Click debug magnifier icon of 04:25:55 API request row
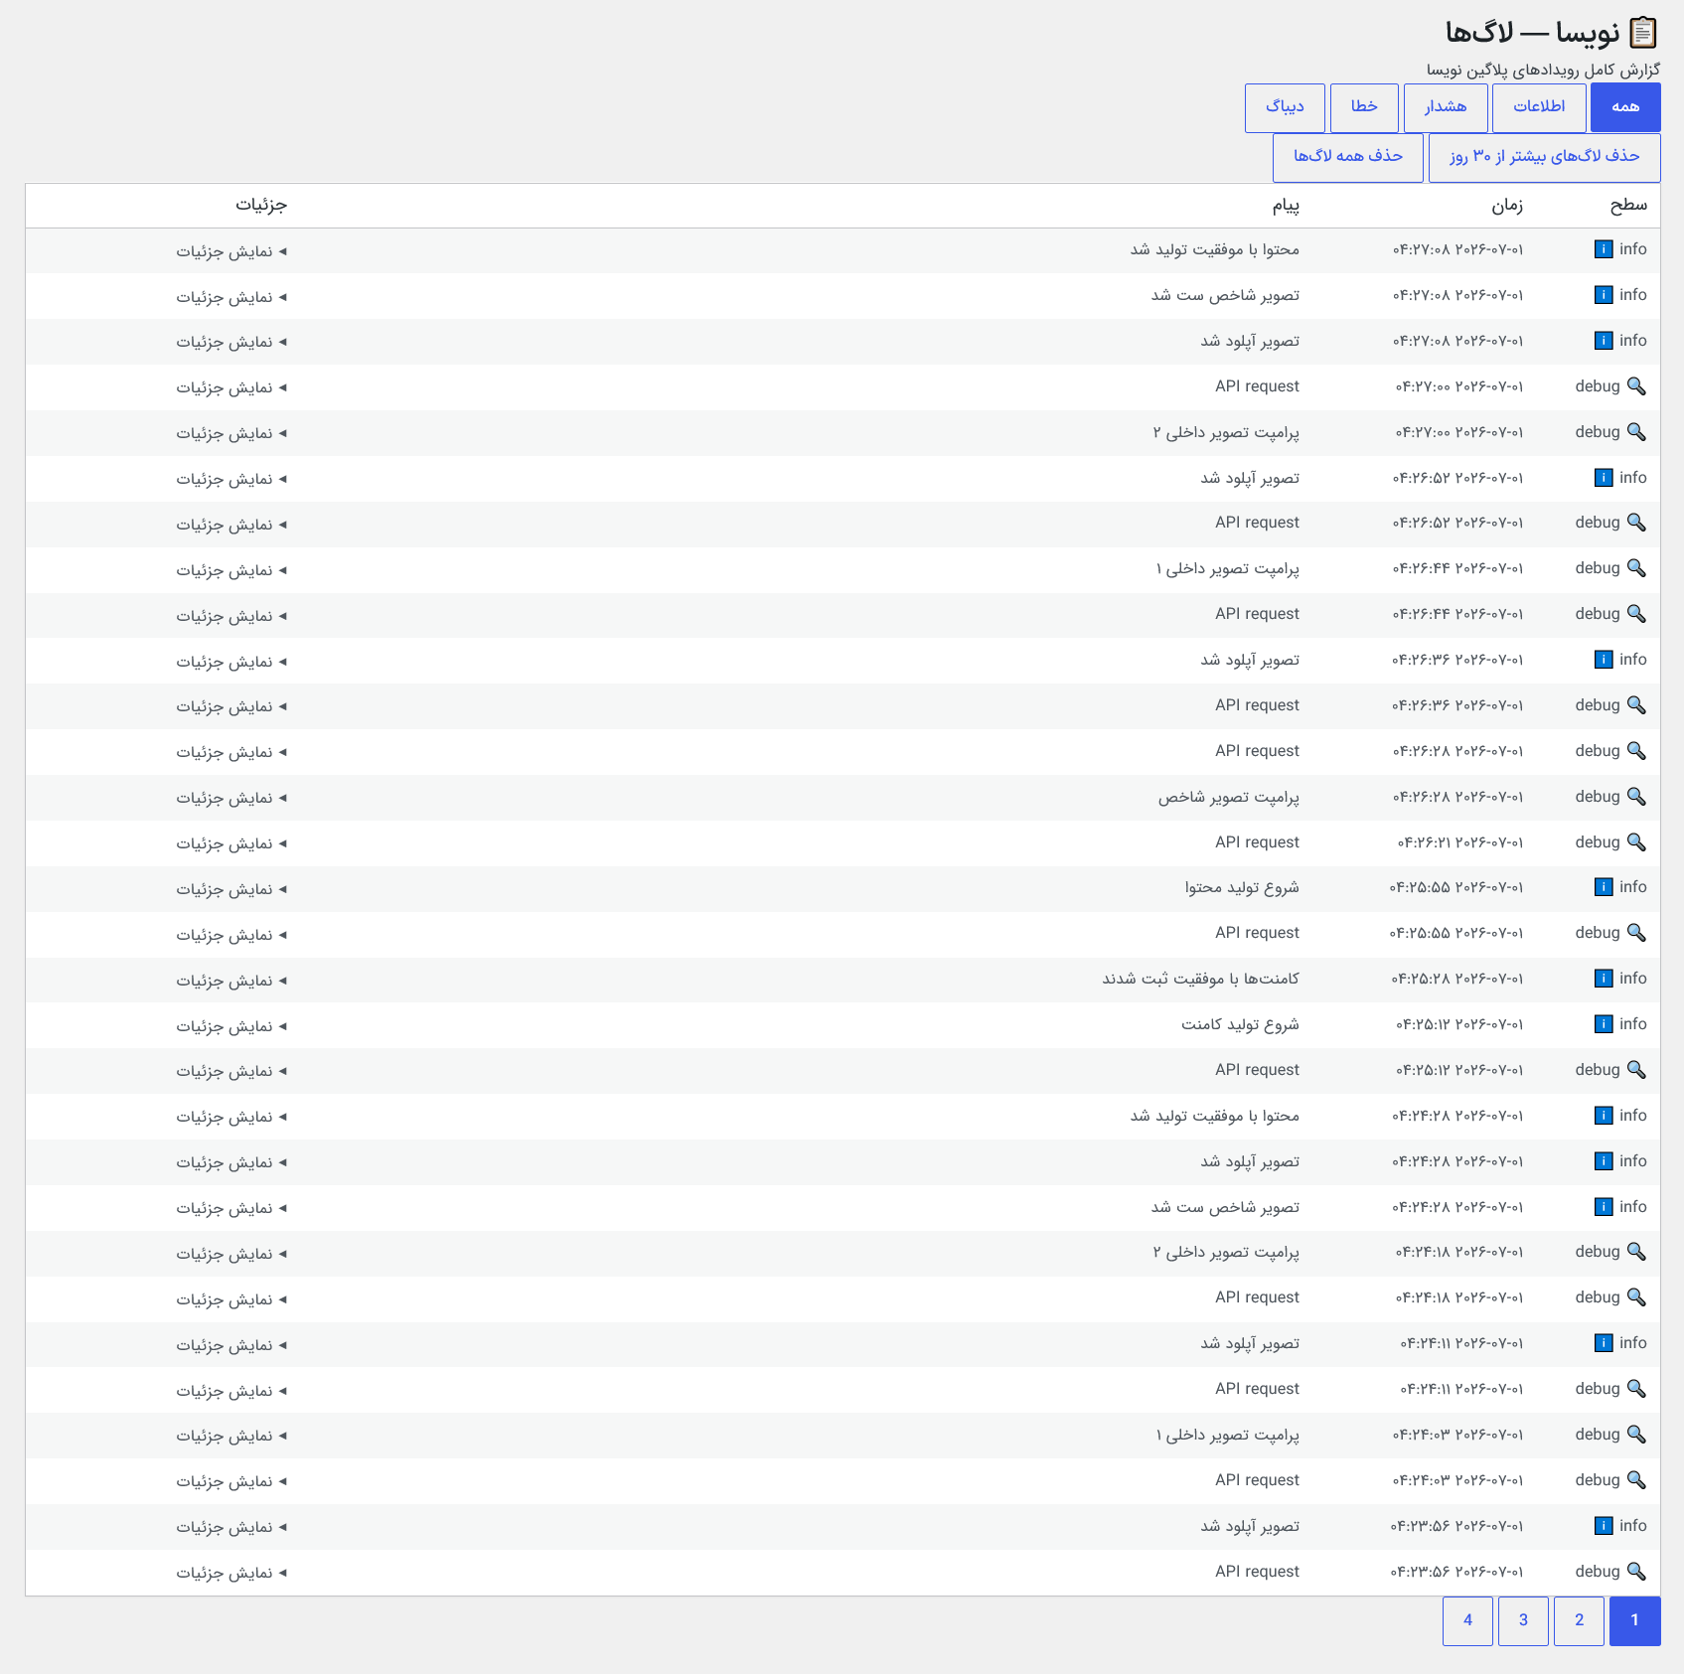1684x1674 pixels. [1636, 933]
